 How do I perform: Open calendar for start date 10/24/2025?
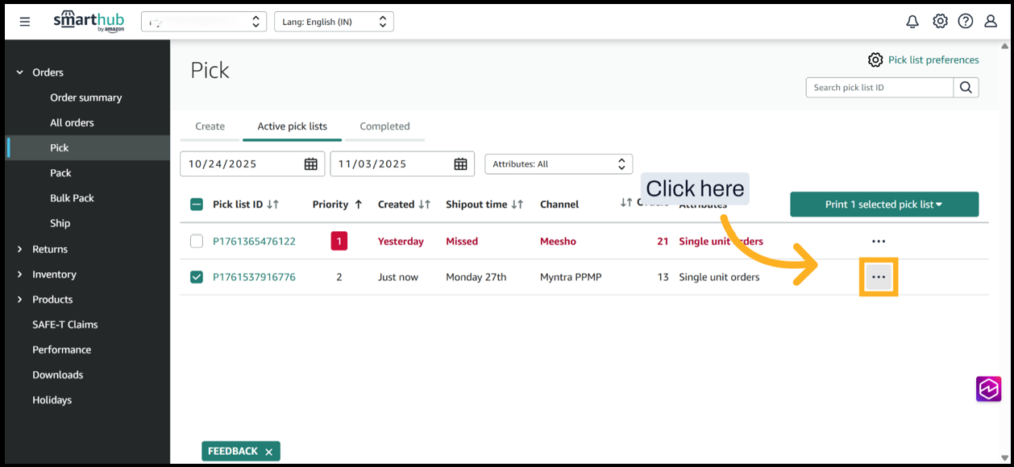(310, 164)
